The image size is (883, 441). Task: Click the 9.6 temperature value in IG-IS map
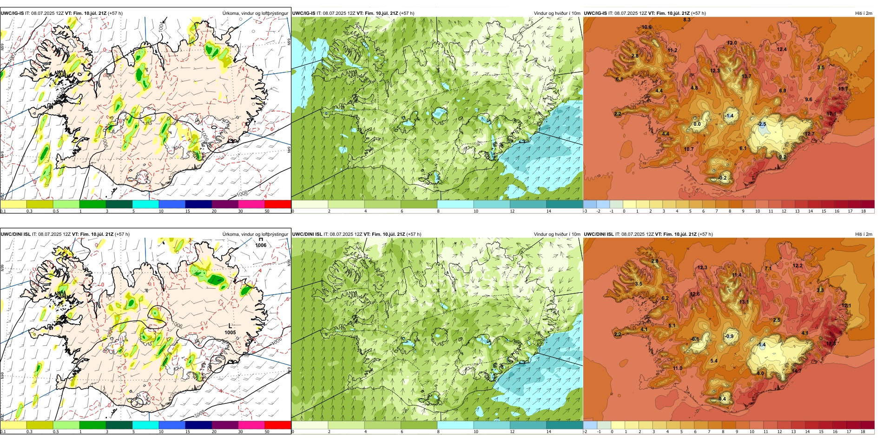tap(809, 99)
